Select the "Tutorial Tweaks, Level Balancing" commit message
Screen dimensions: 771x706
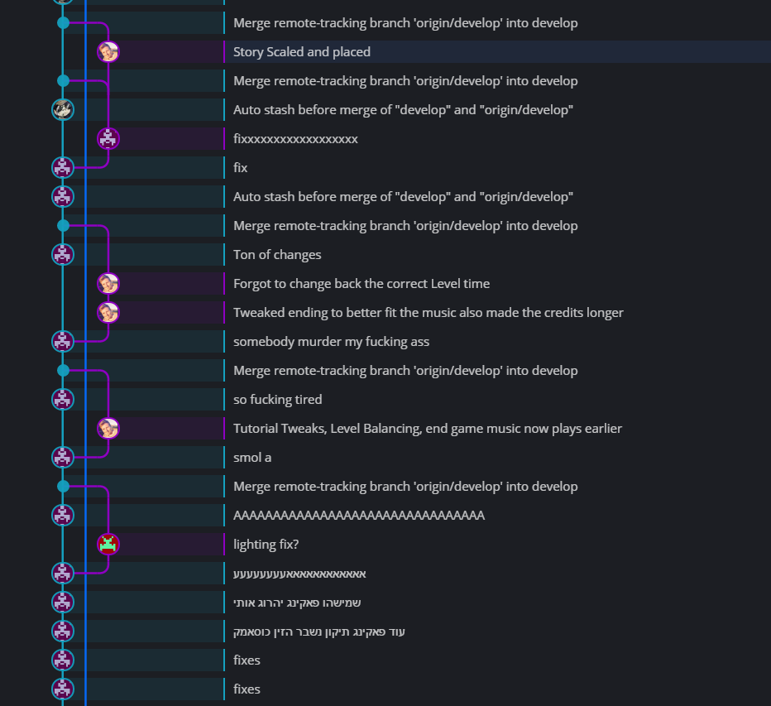427,429
